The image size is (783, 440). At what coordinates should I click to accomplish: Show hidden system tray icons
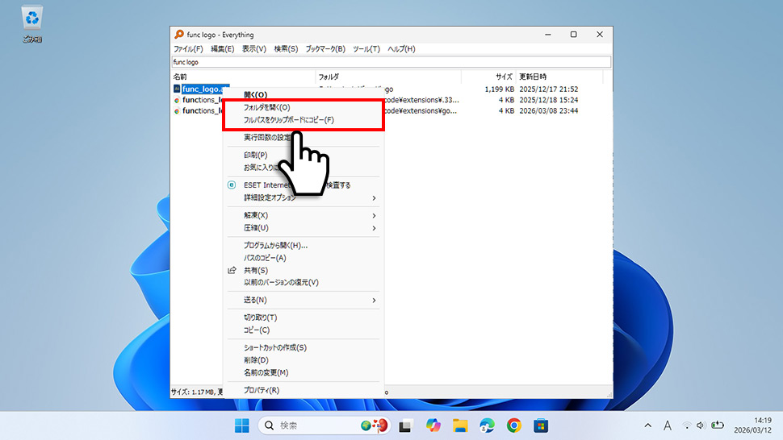pos(647,425)
